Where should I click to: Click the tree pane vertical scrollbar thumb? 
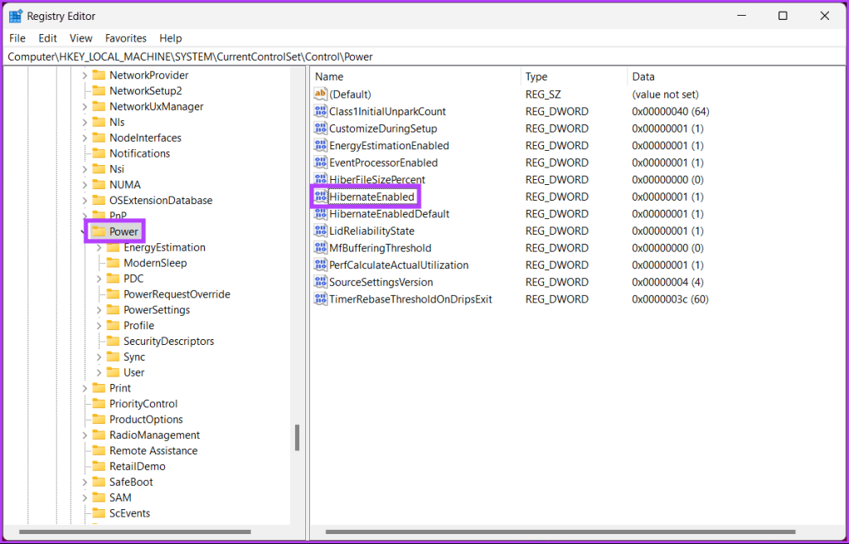coord(297,438)
